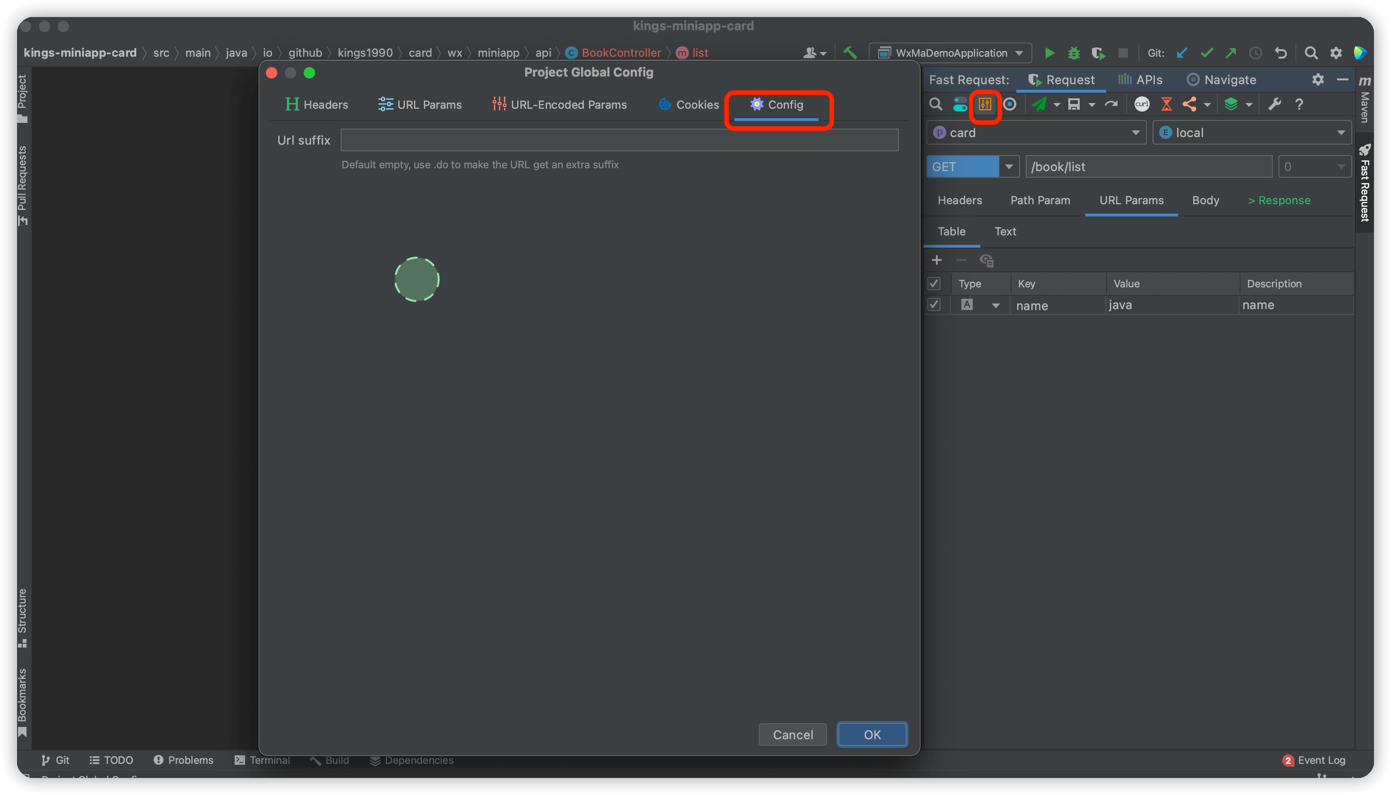The width and height of the screenshot is (1391, 795).
Task: Open the card project dropdown
Action: tap(1036, 133)
